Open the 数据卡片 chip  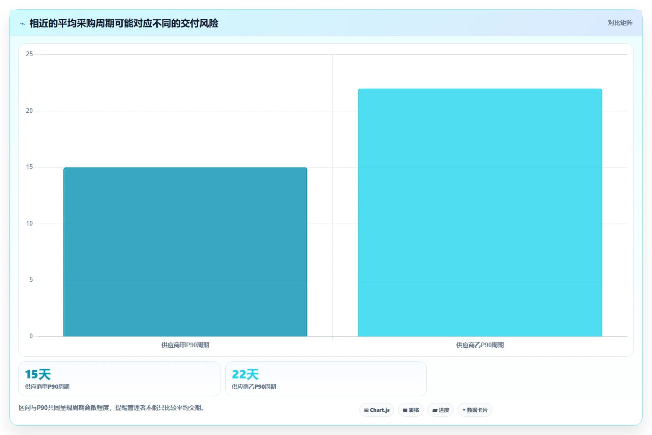tap(475, 410)
